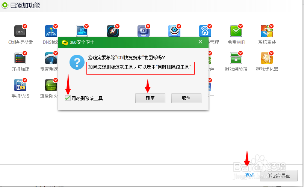Cancel the dialog with 取消 button

186,98
